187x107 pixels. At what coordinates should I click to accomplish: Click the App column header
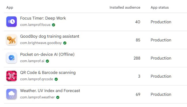(x=10, y=7)
